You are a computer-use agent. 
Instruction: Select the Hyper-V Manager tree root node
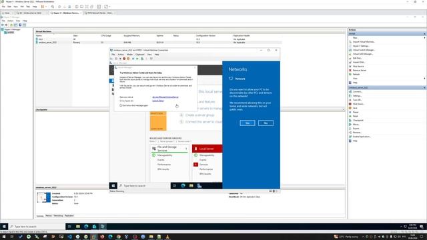[x=12, y=29]
